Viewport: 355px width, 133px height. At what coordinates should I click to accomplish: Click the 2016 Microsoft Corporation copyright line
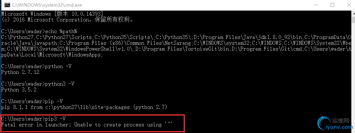67,20
